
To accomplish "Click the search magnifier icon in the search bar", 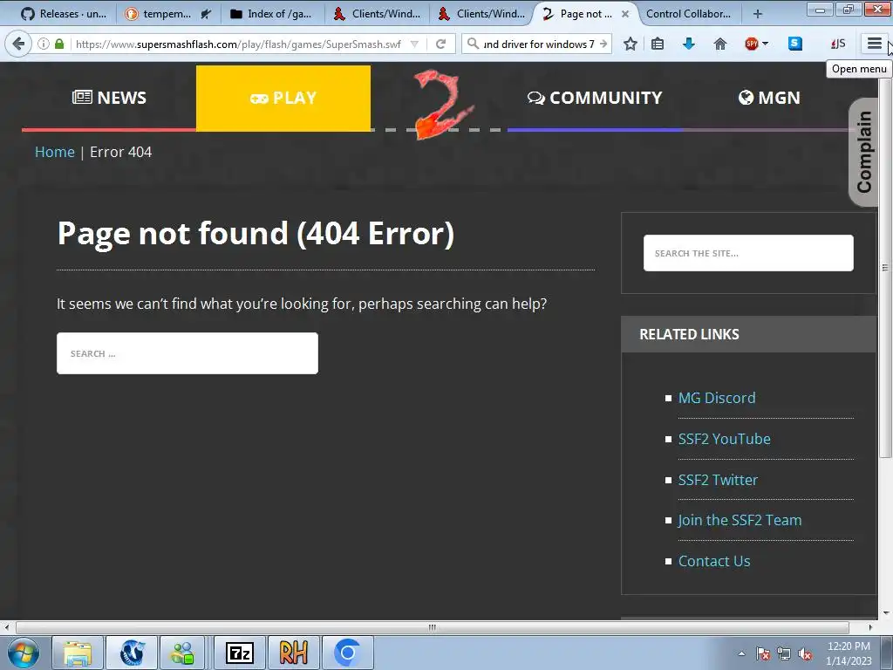I will tap(473, 44).
